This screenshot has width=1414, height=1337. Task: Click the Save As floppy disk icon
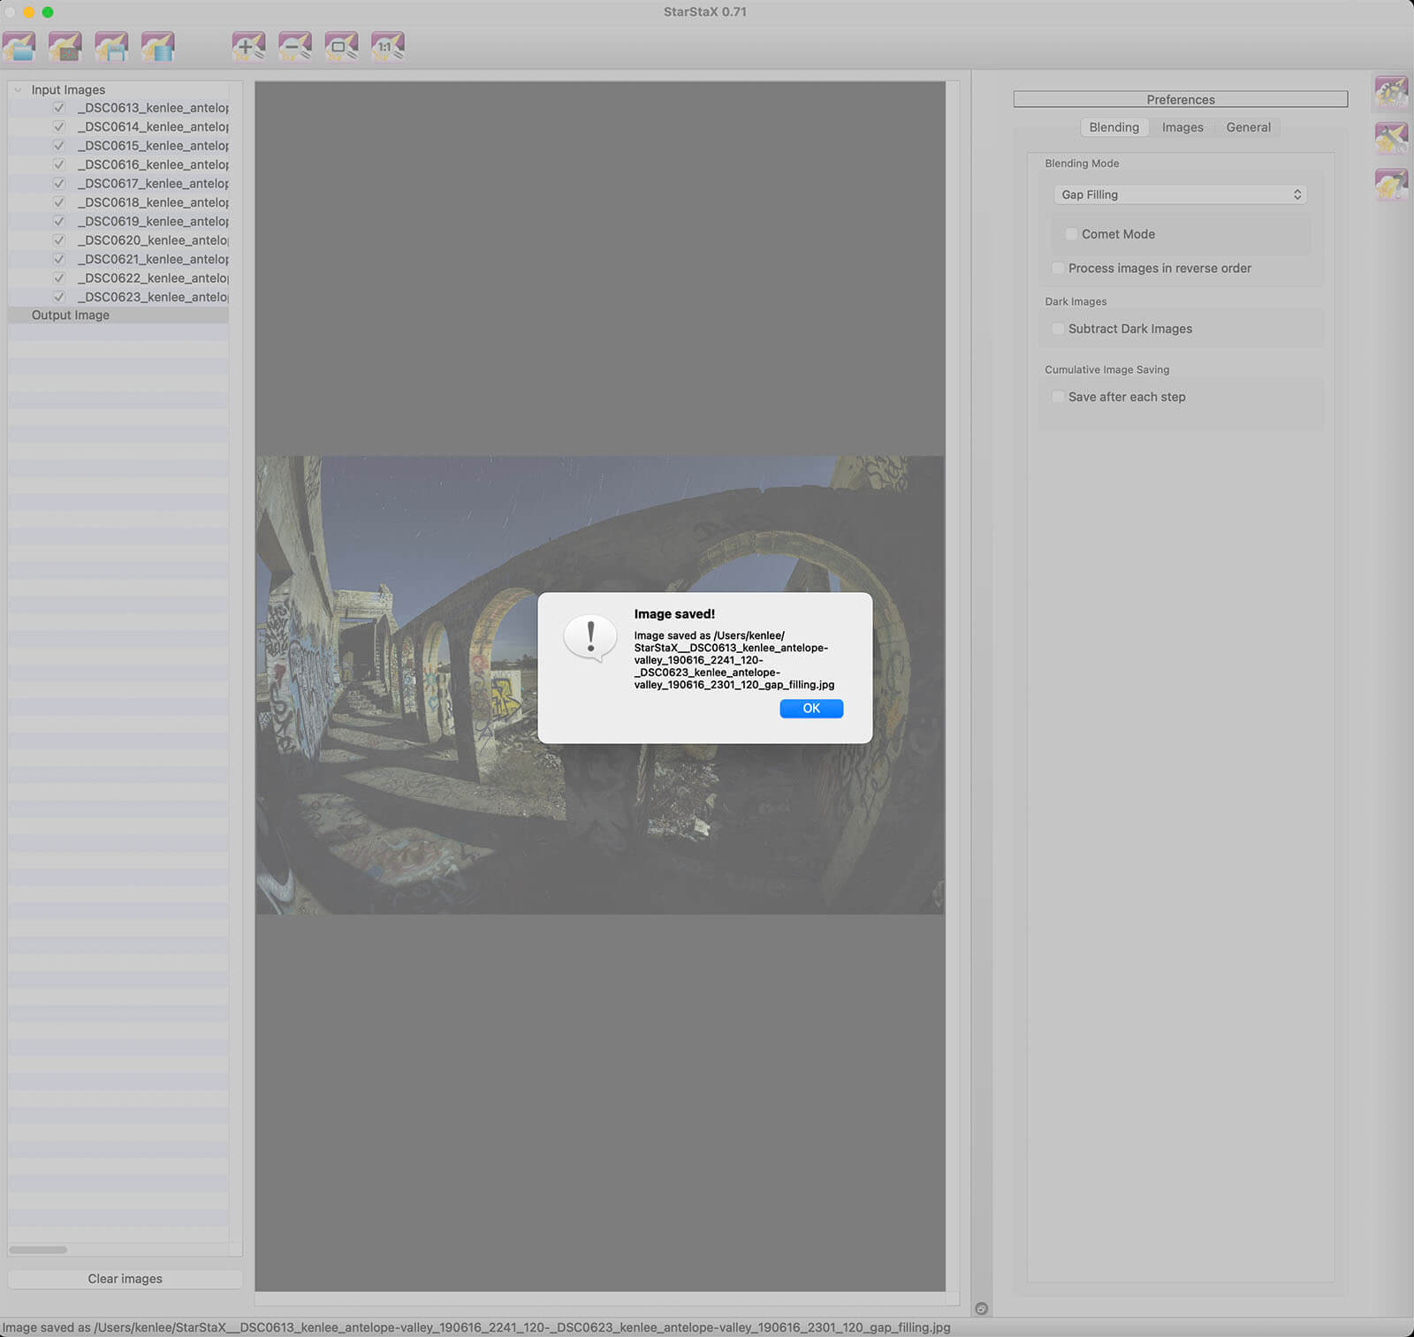pyautogui.click(x=111, y=46)
